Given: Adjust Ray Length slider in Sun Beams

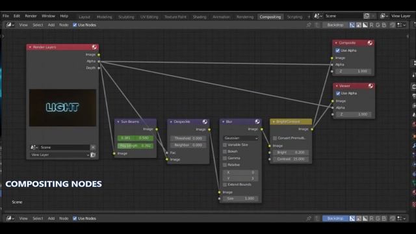Looking at the screenshot, I should click(135, 146).
